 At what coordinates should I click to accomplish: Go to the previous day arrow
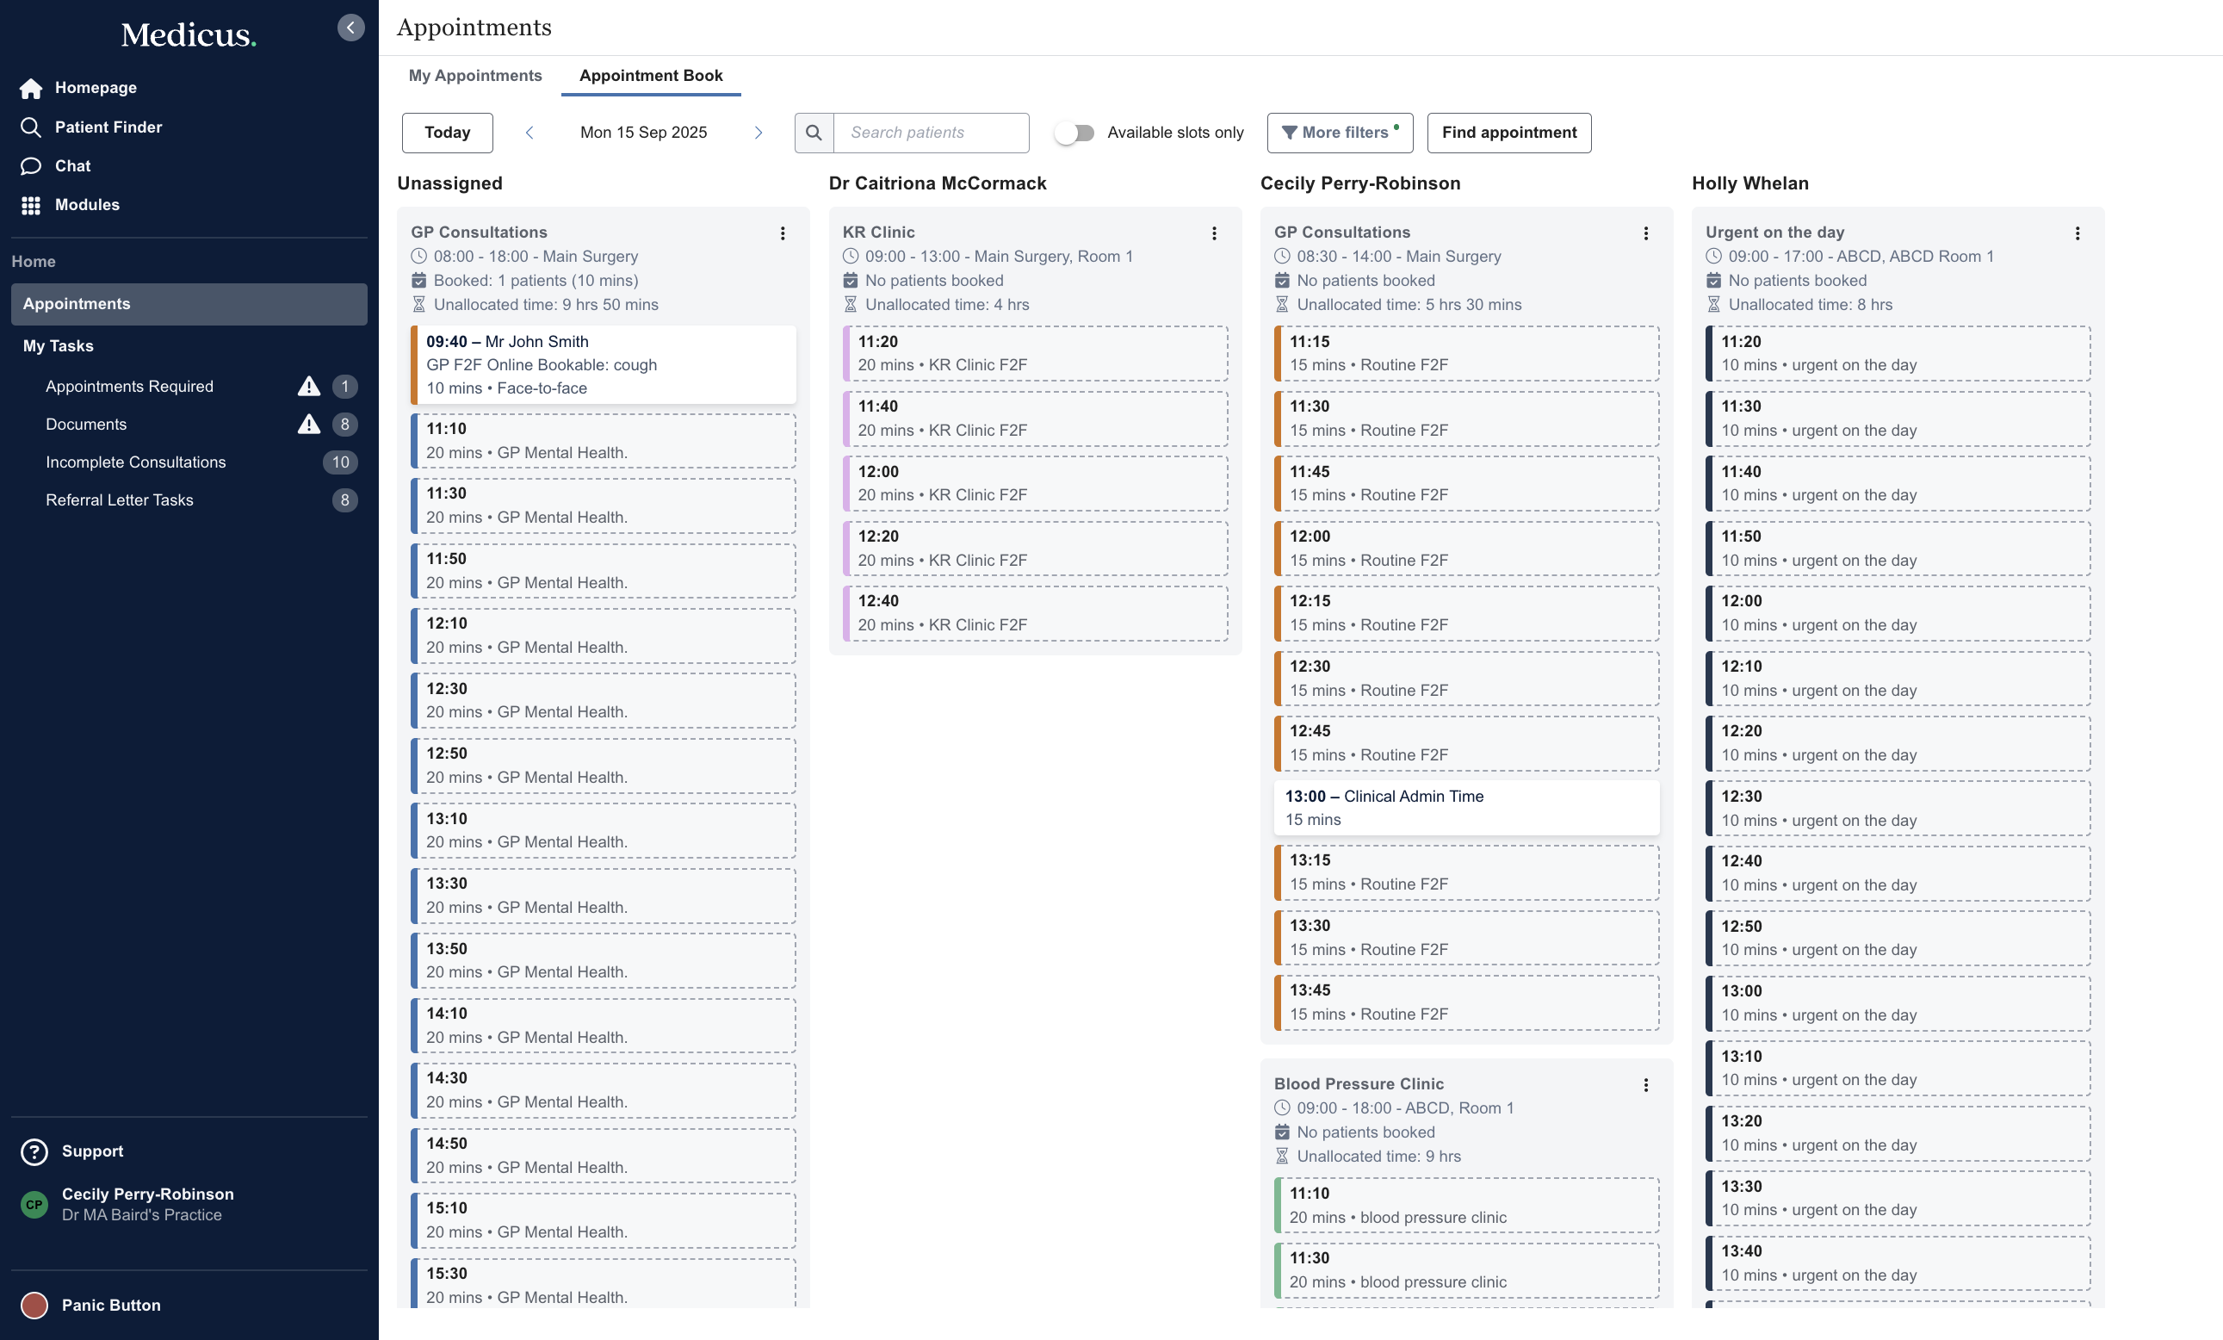tap(529, 133)
